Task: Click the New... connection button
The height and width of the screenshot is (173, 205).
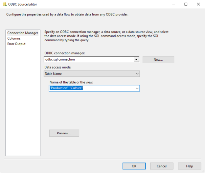Action: pos(158,60)
